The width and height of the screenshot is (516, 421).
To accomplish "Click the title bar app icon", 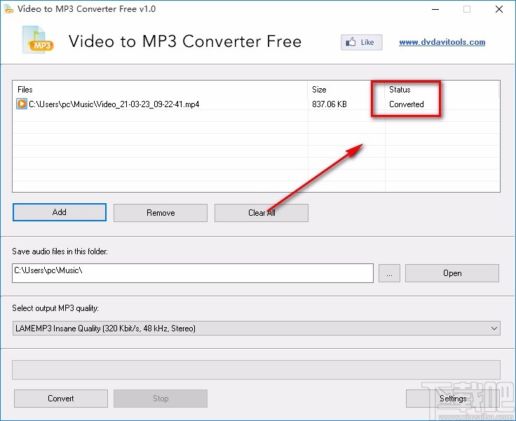I will pos(9,9).
